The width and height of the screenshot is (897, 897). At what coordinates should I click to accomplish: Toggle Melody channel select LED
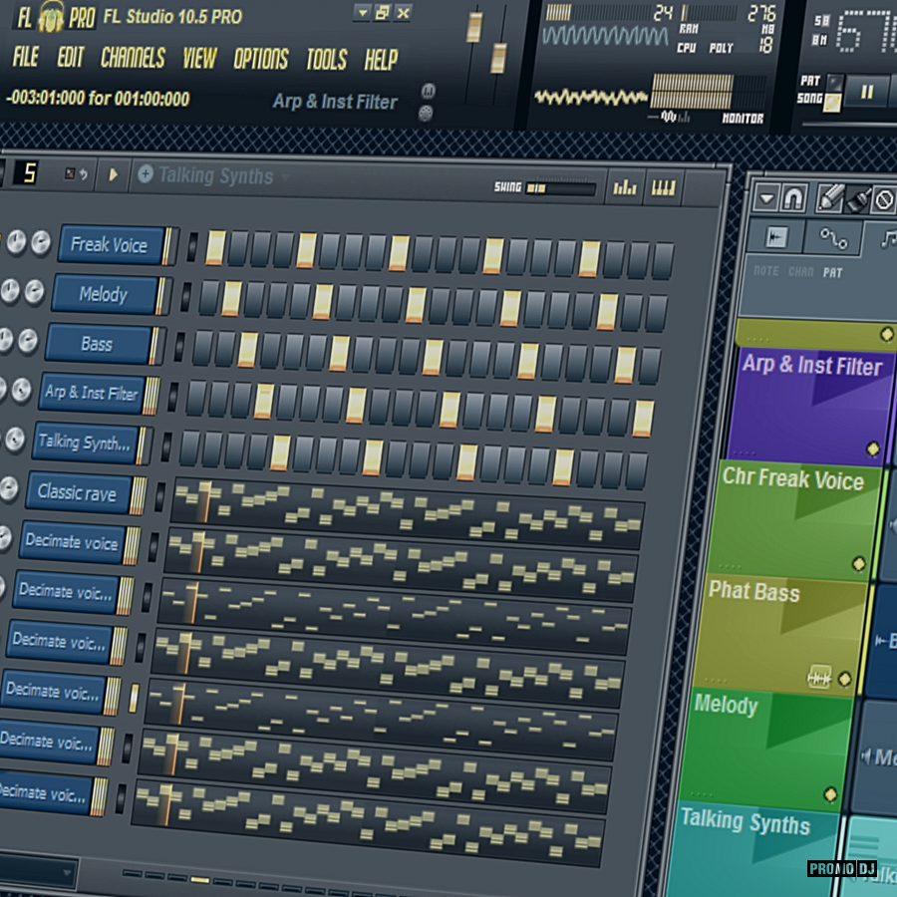coord(186,296)
